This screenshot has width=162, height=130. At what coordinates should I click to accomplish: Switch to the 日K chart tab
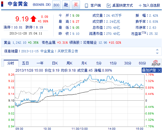[x=55, y=63]
